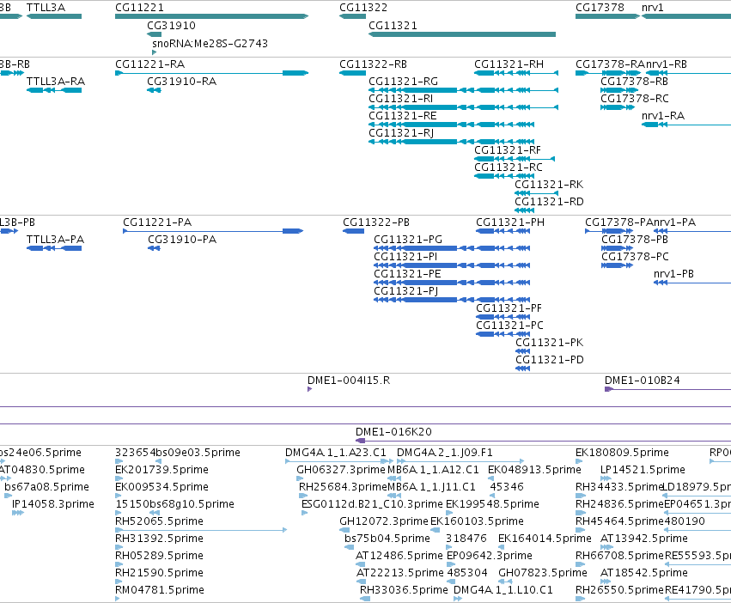
Task: Select protein CG11321-PC
Action: pyautogui.click(x=509, y=326)
